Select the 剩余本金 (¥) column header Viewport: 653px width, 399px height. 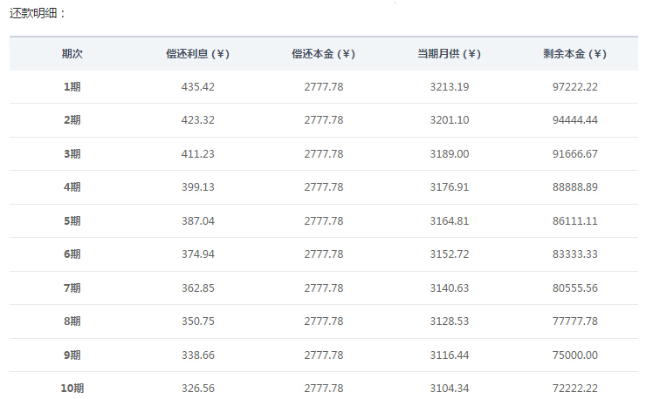click(x=574, y=54)
